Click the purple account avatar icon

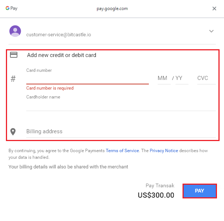15,31
